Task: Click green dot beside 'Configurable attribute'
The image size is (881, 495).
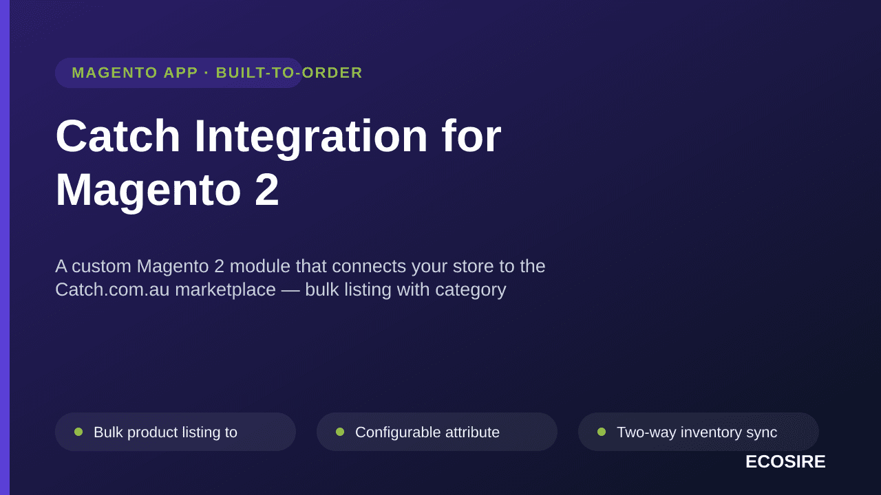Action: 340,432
